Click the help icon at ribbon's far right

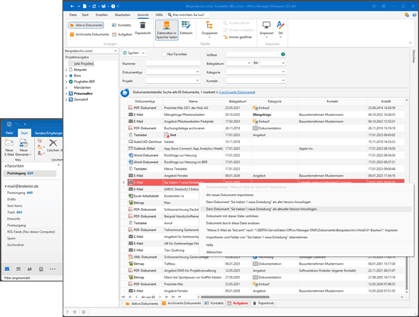[414, 15]
